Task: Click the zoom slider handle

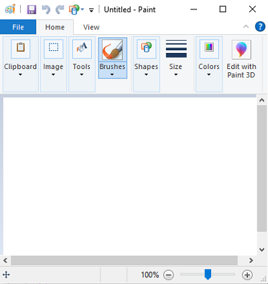Action: click(x=208, y=275)
